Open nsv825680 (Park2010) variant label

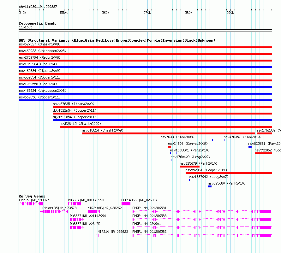(227, 183)
